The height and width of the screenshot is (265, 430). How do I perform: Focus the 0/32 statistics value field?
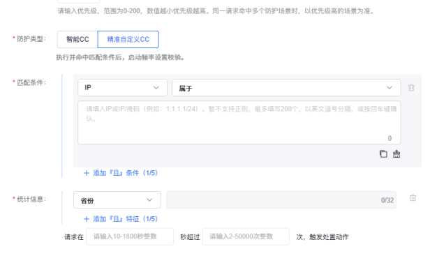click(281, 199)
